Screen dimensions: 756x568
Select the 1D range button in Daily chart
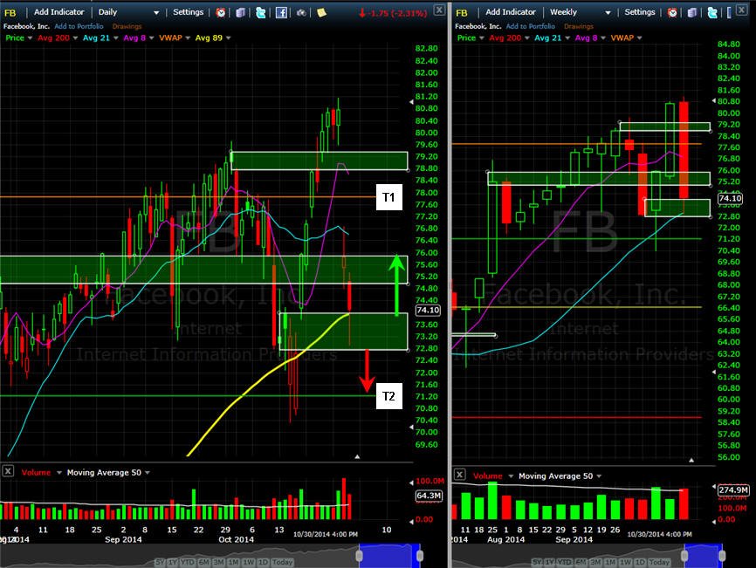(x=263, y=562)
